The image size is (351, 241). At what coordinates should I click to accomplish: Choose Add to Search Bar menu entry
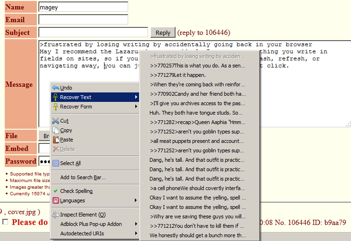click(83, 177)
